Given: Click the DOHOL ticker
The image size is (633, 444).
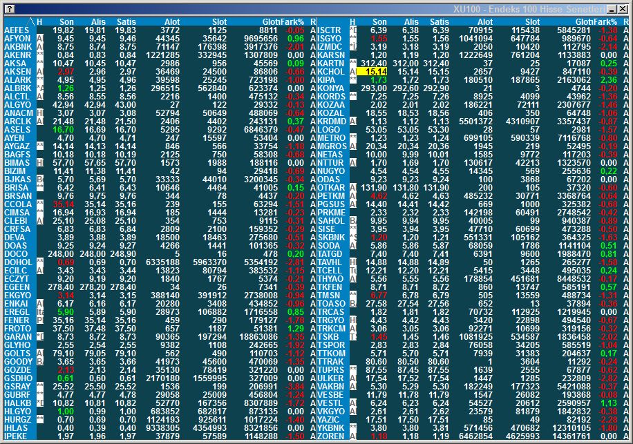Looking at the screenshot, I should [18, 262].
